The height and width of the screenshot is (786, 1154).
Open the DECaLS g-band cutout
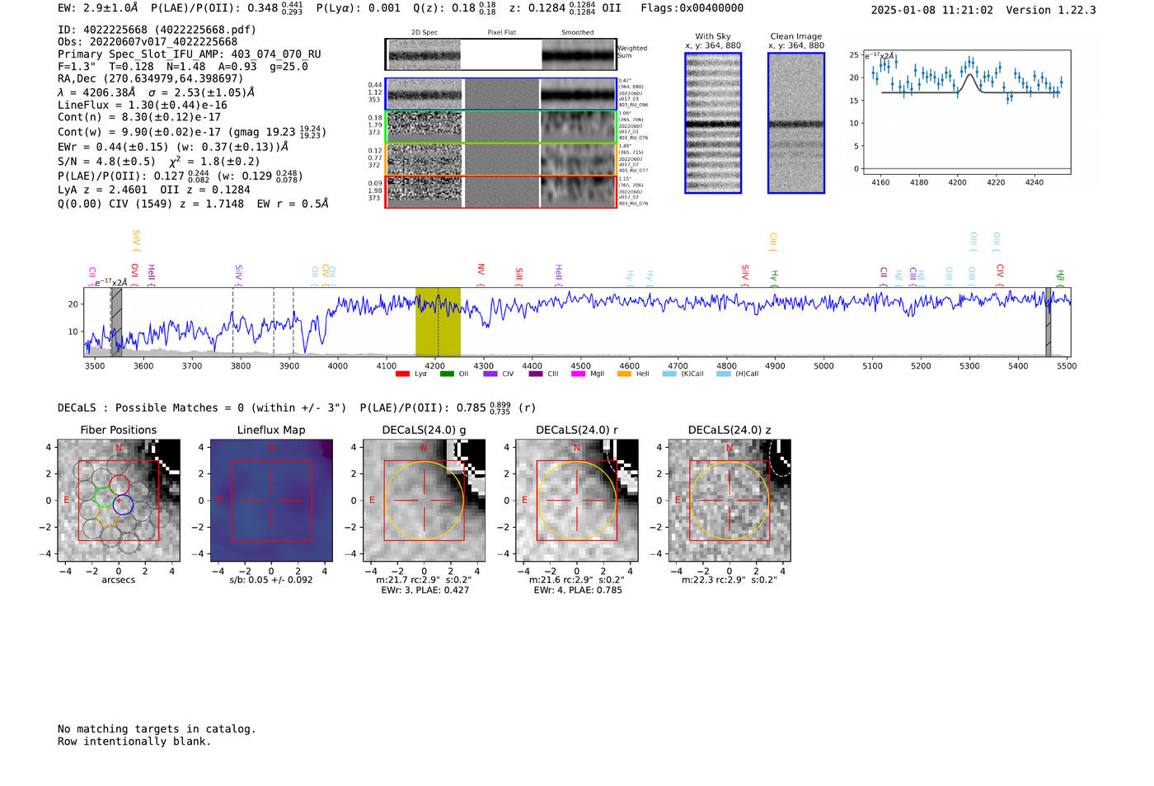(425, 501)
